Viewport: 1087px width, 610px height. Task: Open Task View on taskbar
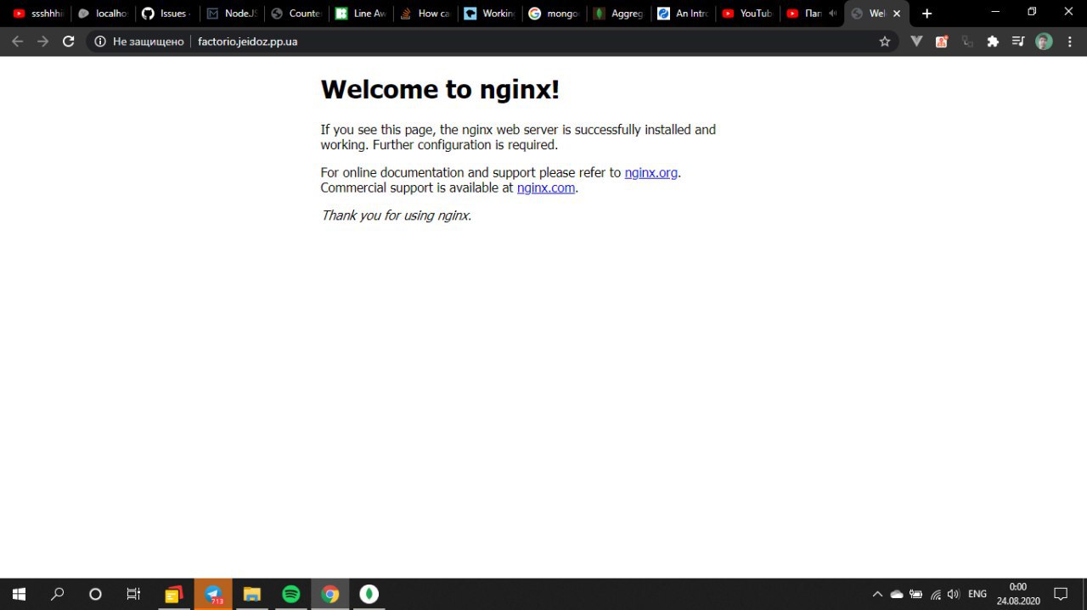133,594
